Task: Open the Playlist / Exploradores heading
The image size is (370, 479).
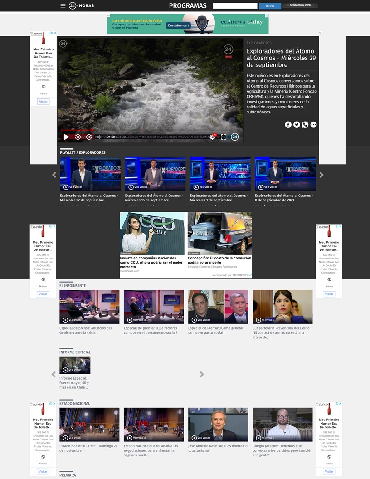Action: (83, 152)
